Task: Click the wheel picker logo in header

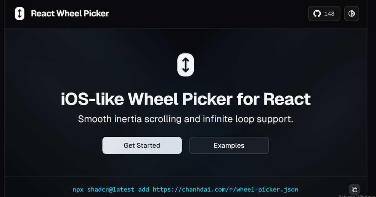Action: (x=19, y=14)
